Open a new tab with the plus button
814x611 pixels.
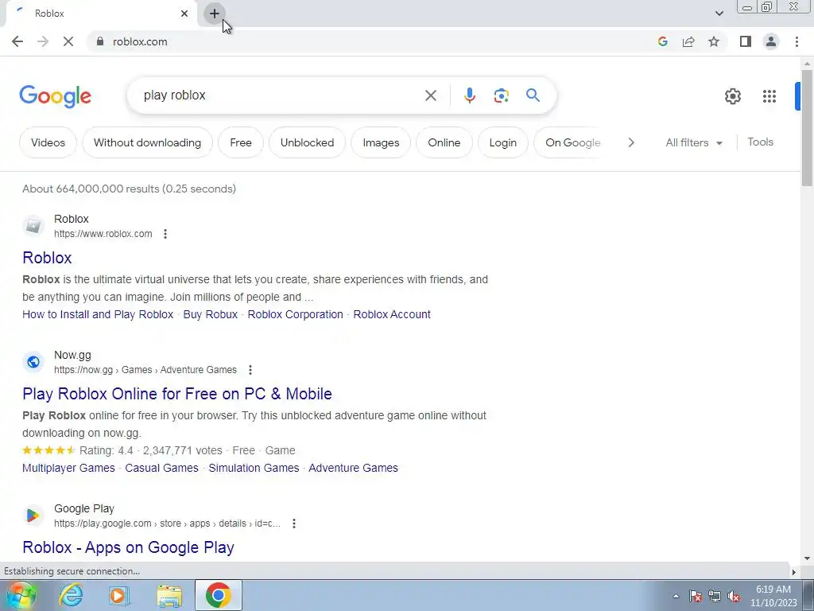pyautogui.click(x=215, y=14)
